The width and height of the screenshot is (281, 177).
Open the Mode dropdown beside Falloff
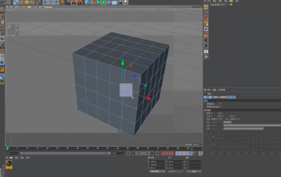point(235,119)
